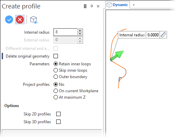Switch to the Dynamic view tab
The height and width of the screenshot is (137, 175).
[117, 5]
